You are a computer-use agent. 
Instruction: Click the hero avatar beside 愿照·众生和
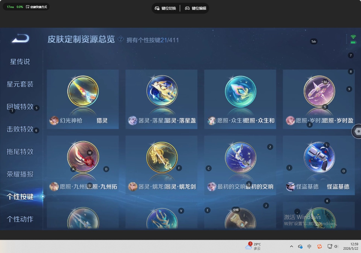212,120
